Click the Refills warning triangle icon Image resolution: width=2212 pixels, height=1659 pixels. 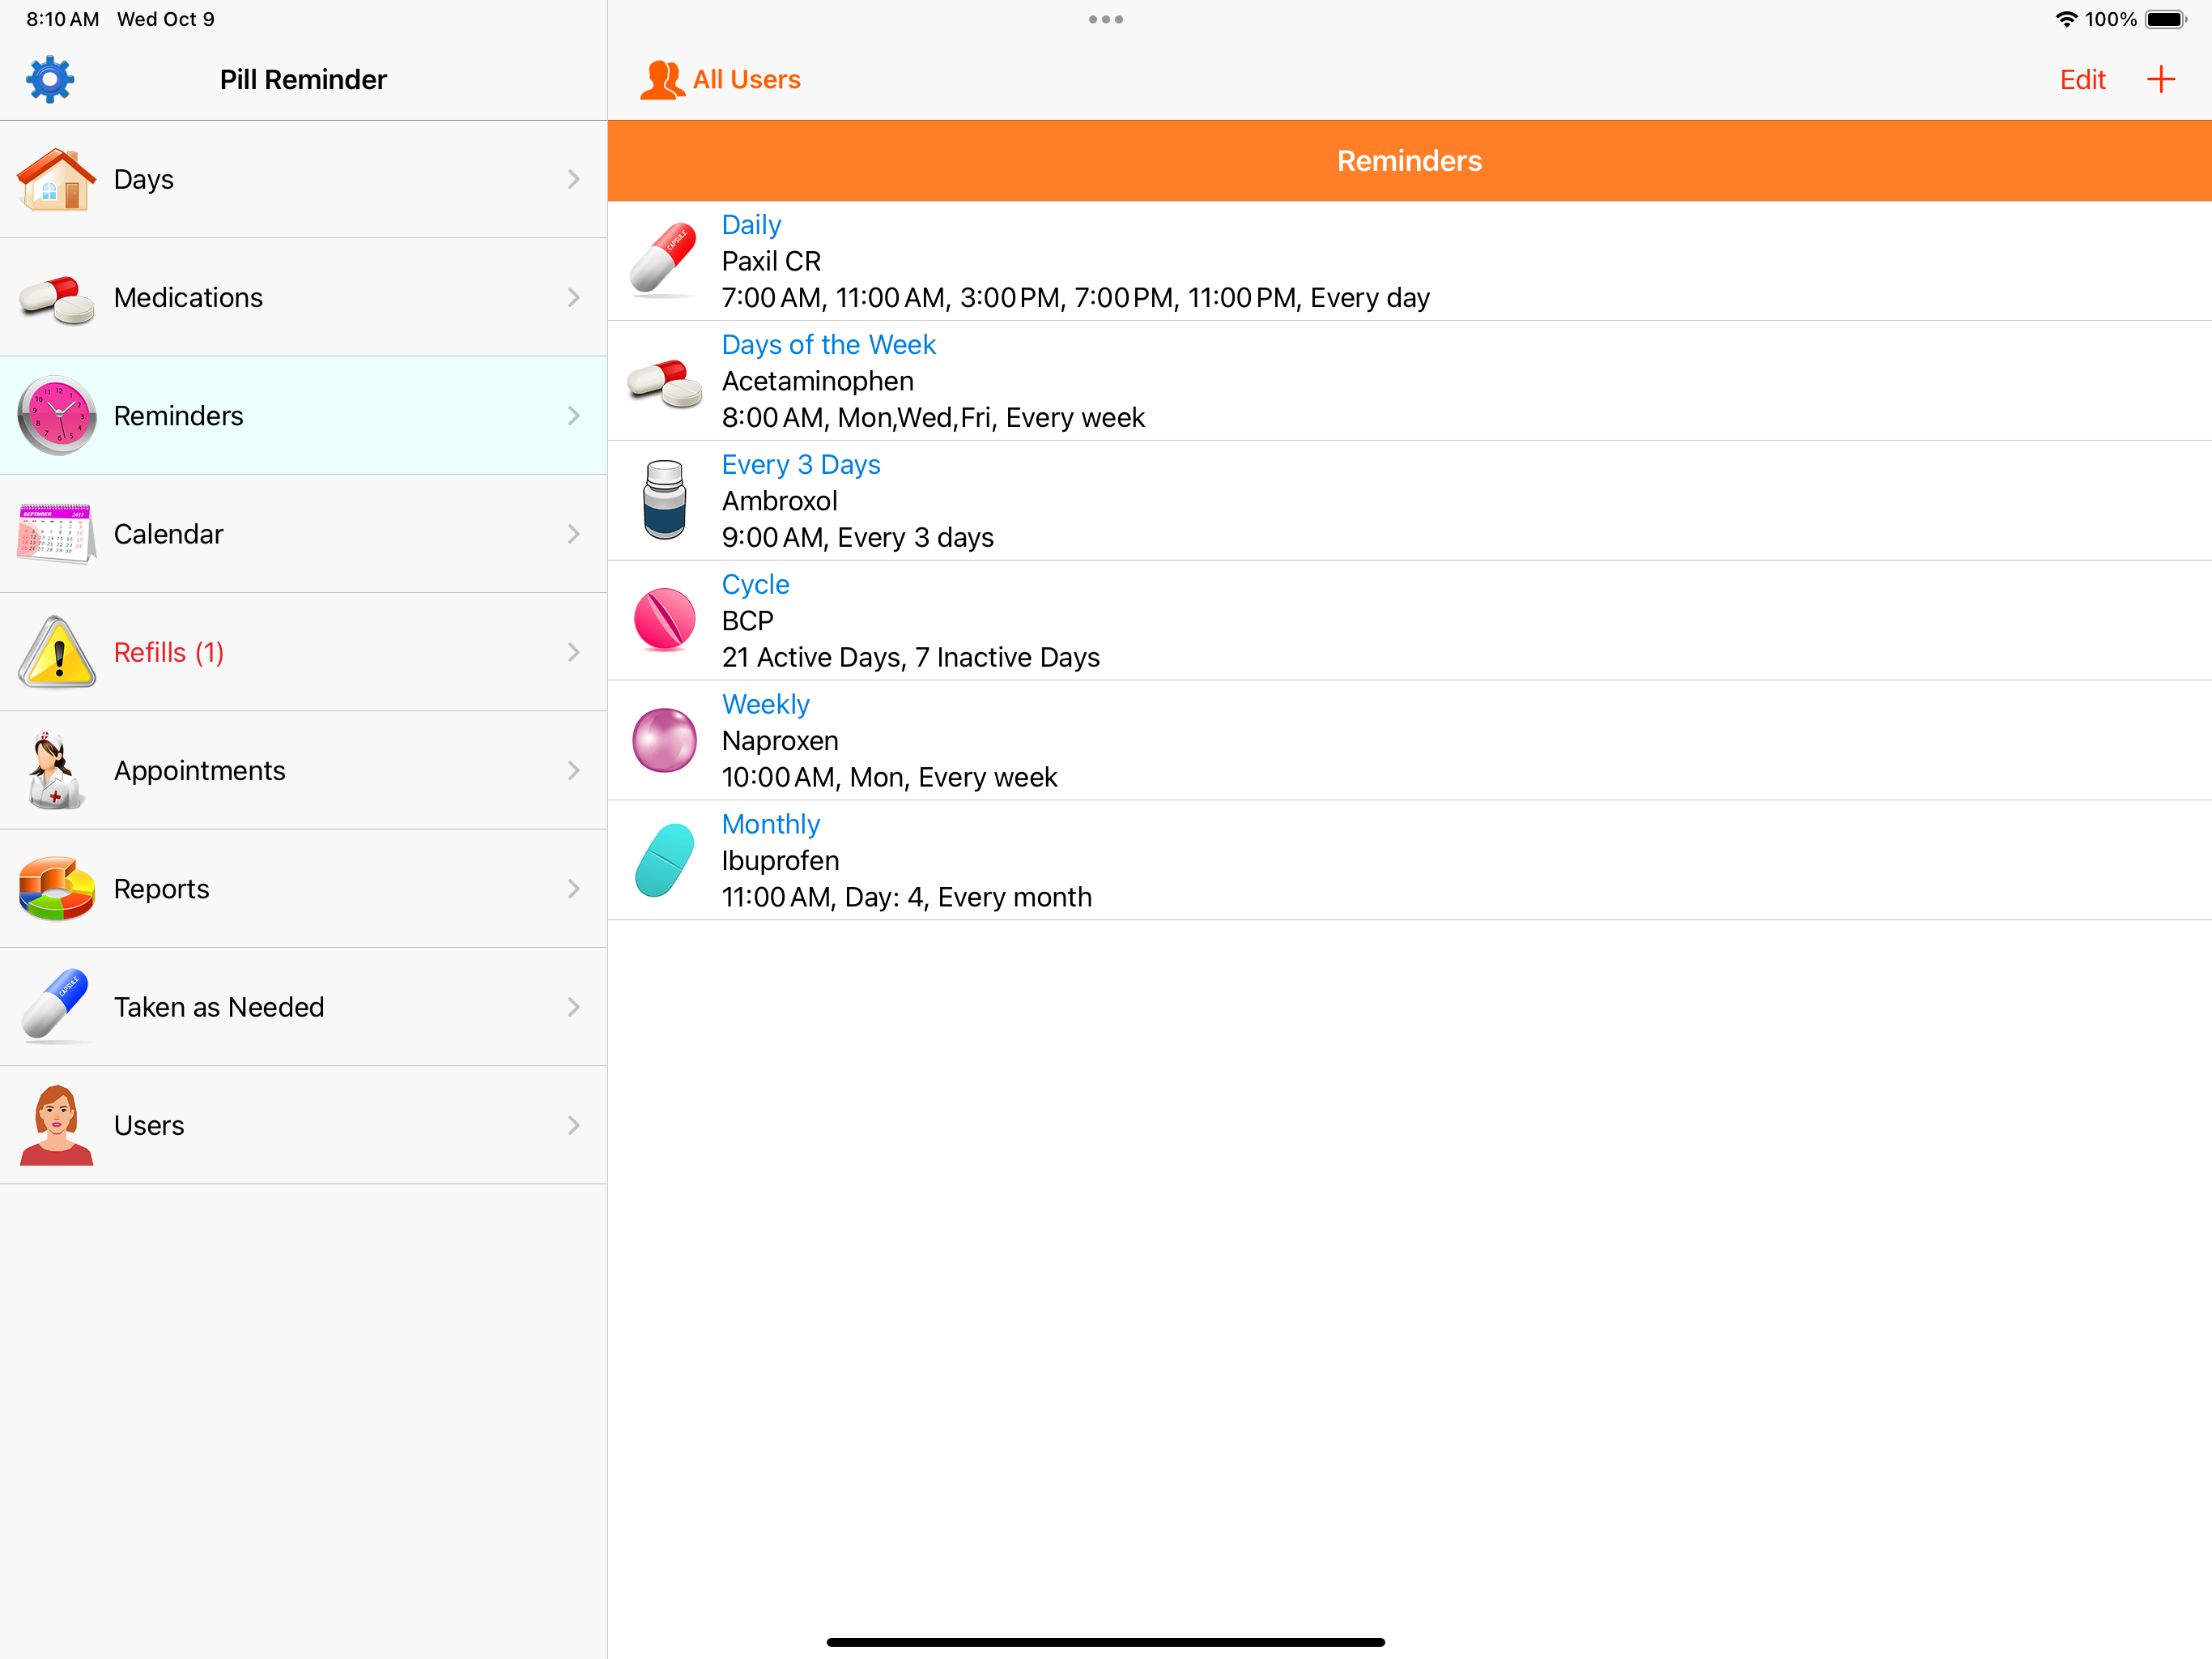[56, 651]
